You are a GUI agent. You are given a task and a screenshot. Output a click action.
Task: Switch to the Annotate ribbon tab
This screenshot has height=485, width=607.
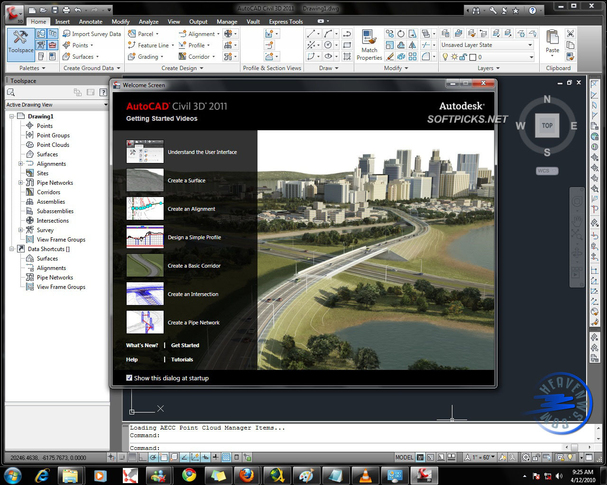click(90, 21)
